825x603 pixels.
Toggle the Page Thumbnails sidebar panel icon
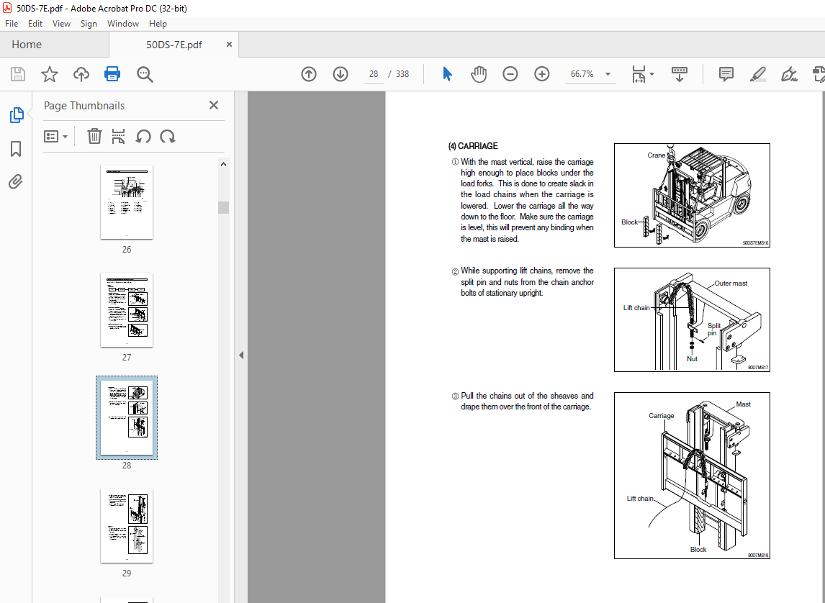[16, 115]
